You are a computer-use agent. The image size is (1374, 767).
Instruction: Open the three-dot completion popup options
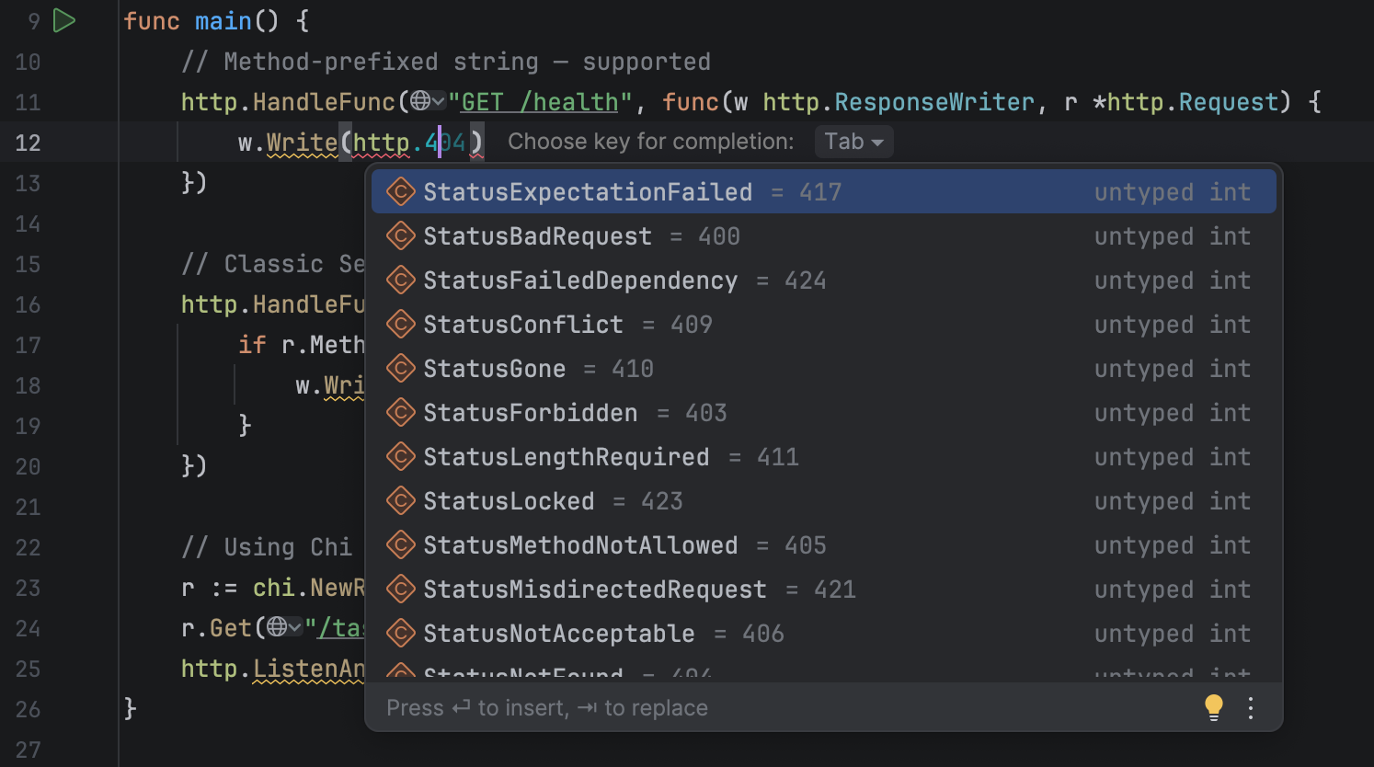tap(1251, 707)
